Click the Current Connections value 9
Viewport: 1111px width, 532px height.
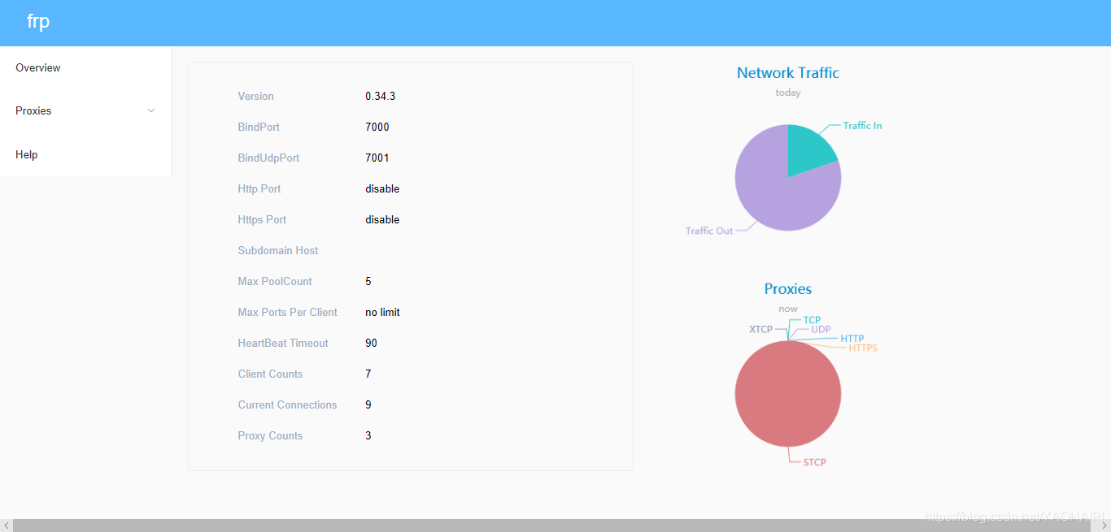pyautogui.click(x=368, y=404)
